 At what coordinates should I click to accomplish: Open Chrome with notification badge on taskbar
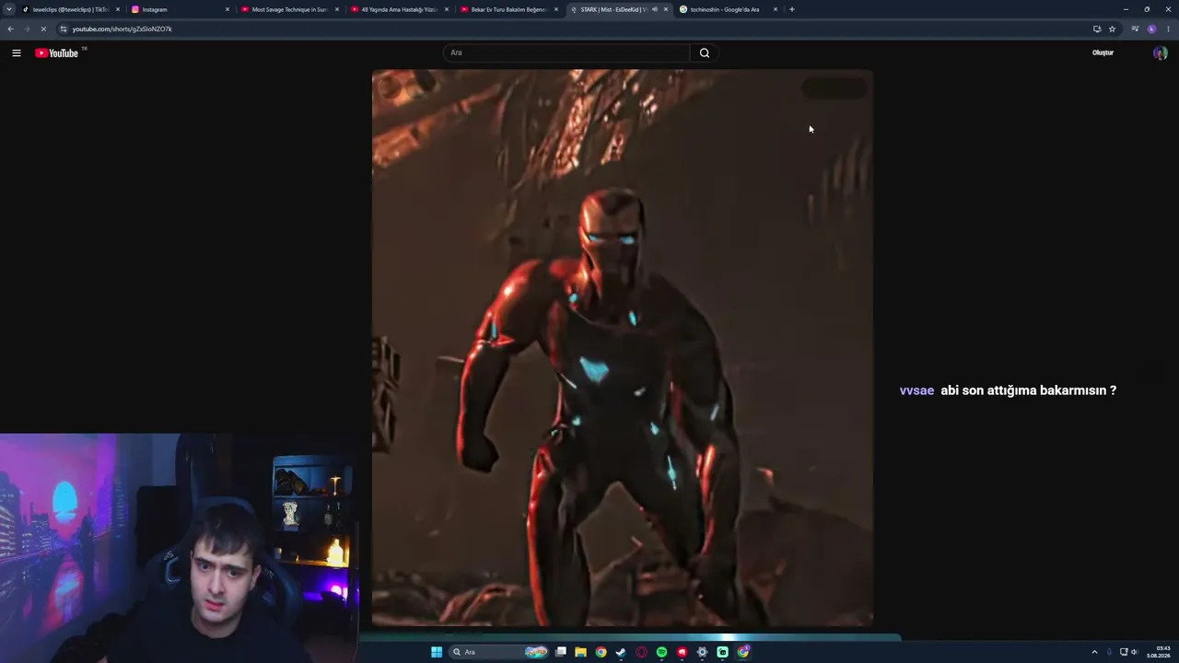(x=743, y=652)
